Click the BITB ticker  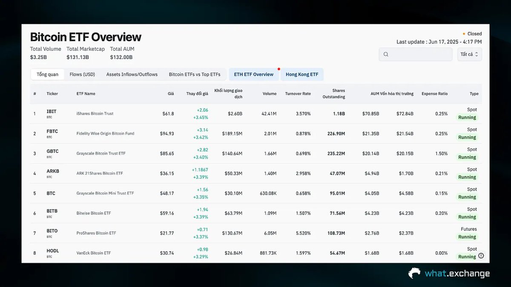[52, 211]
